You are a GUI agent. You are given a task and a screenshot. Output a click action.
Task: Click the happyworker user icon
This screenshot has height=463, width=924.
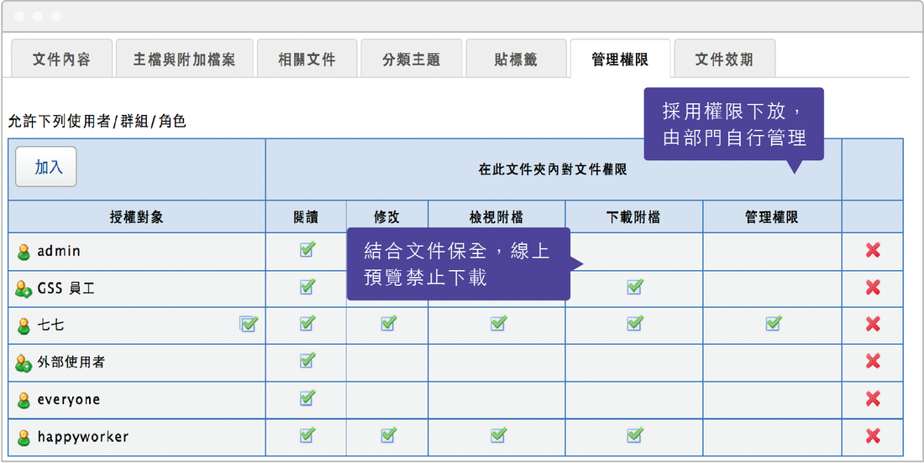tap(24, 438)
